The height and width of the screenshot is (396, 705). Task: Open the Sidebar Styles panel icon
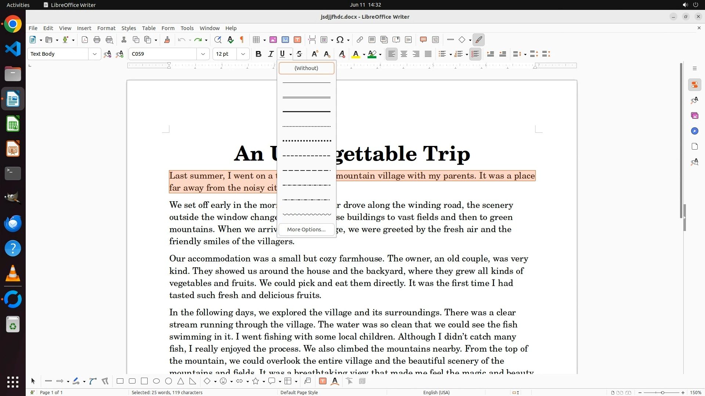click(694, 100)
